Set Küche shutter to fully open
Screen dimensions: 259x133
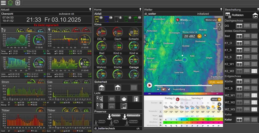pyautogui.click(x=239, y=81)
